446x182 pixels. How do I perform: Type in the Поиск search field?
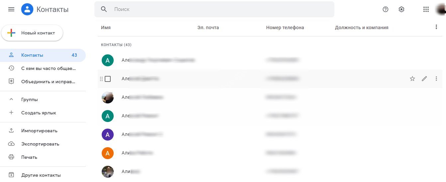pos(219,9)
